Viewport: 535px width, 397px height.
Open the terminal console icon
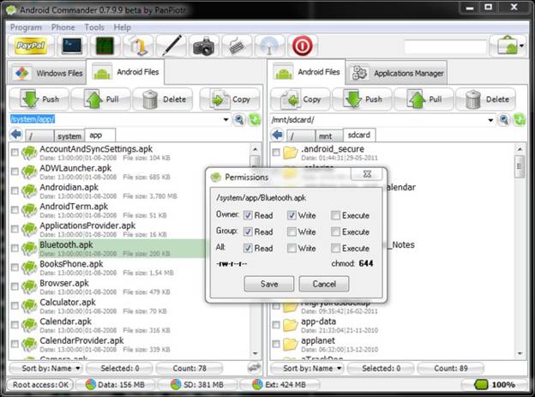pyautogui.click(x=73, y=45)
